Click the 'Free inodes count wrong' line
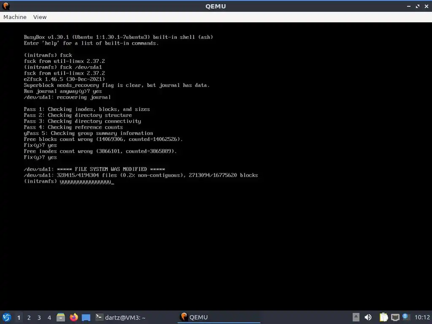432x324 pixels. 100,151
